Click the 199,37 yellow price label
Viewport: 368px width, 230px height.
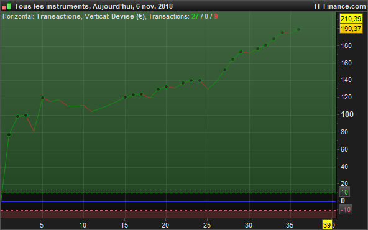click(x=351, y=29)
